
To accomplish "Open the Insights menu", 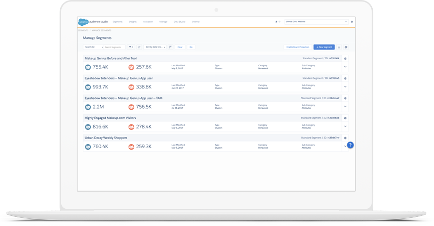I will pyautogui.click(x=133, y=22).
